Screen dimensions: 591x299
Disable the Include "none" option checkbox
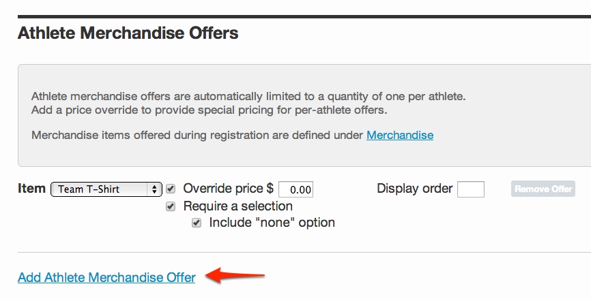click(x=197, y=223)
